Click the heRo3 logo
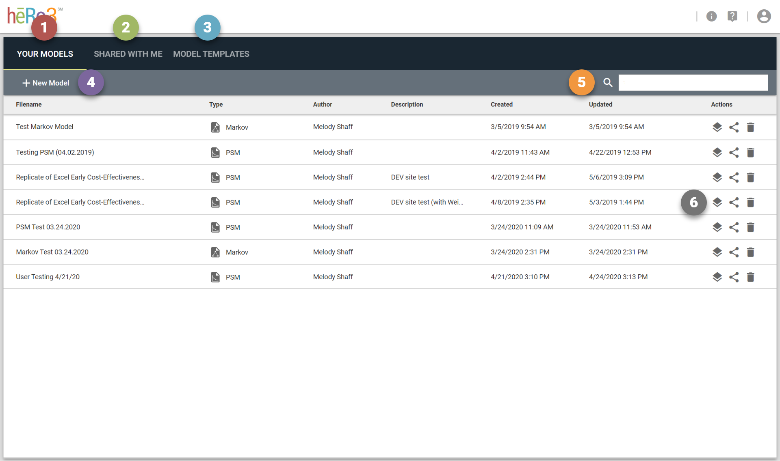Image resolution: width=780 pixels, height=461 pixels. click(35, 15)
